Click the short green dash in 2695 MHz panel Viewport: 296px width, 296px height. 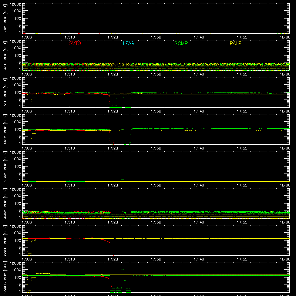click(x=122, y=179)
